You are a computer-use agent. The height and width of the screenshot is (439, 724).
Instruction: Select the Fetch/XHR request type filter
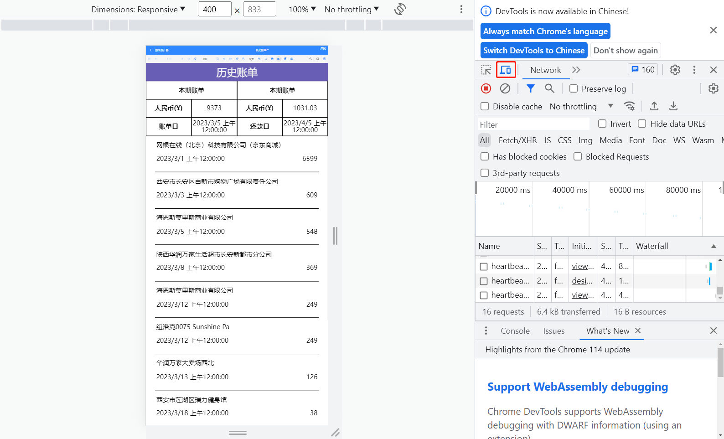(x=517, y=140)
